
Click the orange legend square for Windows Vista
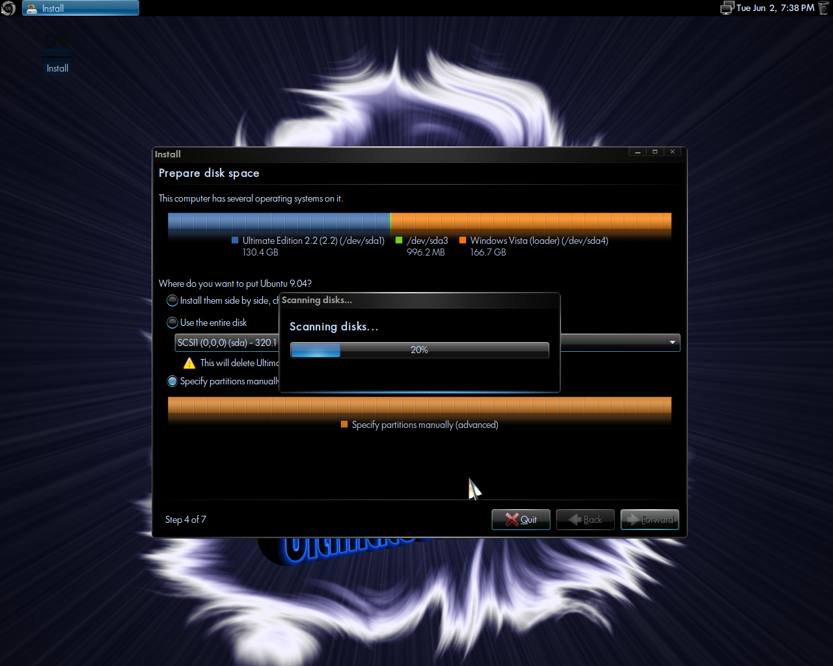tap(463, 240)
